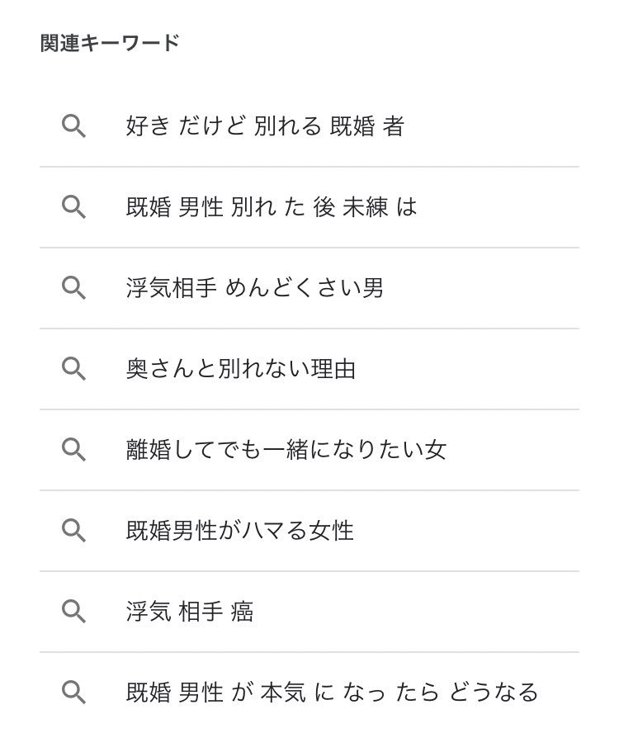Open related search 好き だけど 別れる 既婚 者
This screenshot has width=619, height=733.
[x=265, y=126]
